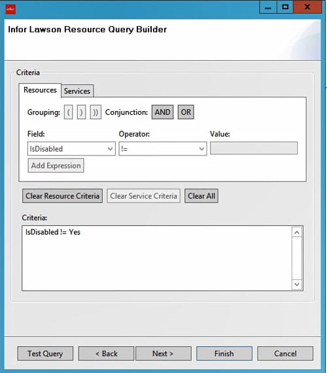Go to the next step with Next >

tap(163, 353)
